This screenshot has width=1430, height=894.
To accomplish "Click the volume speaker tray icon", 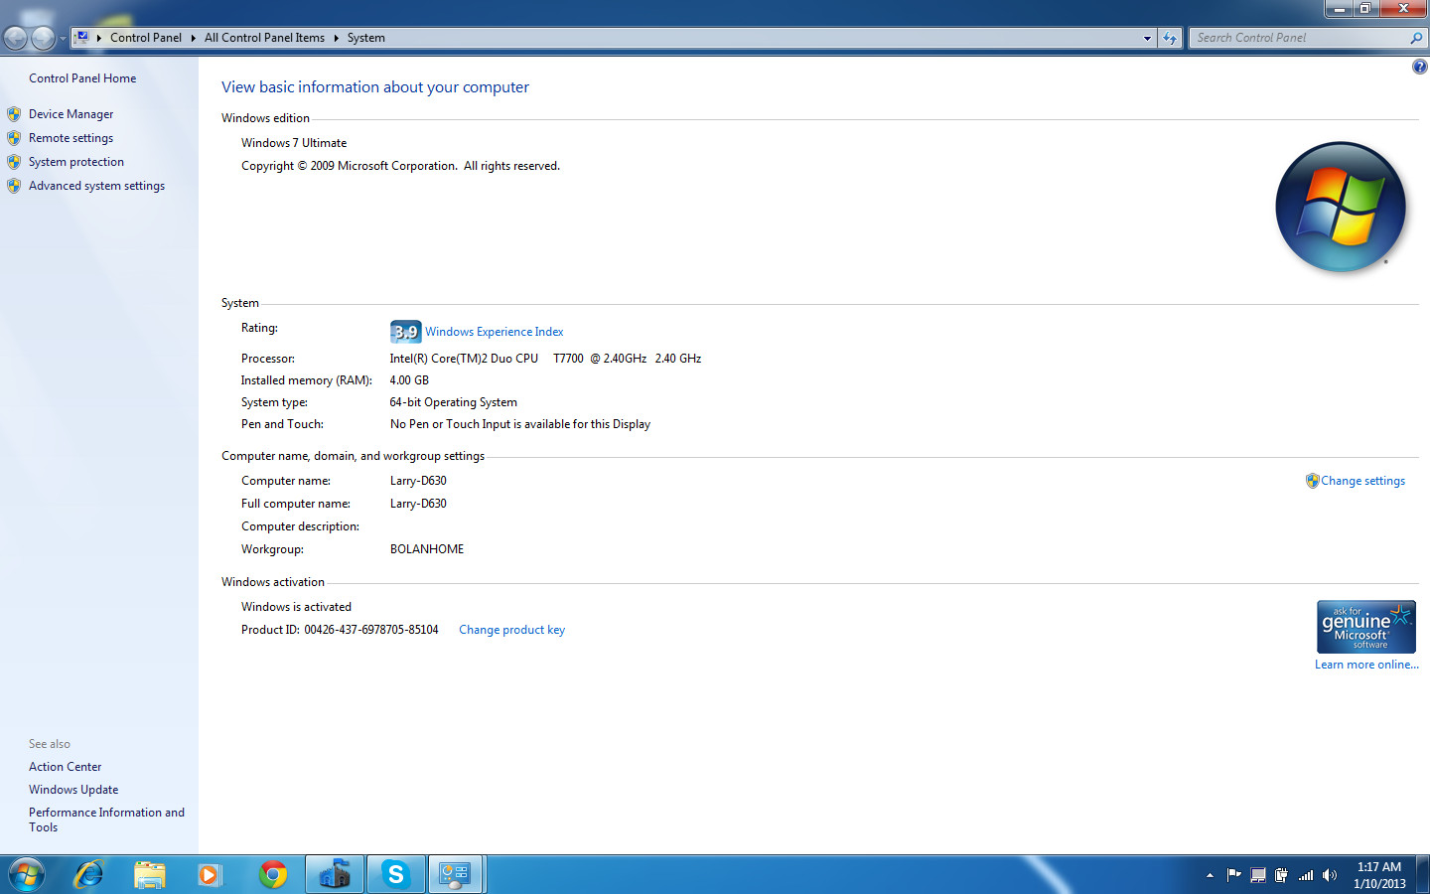I will point(1330,875).
